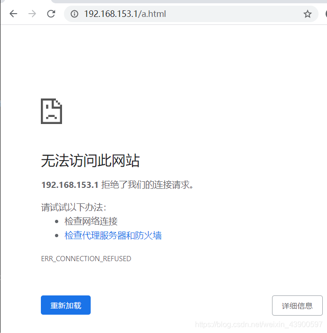Image resolution: width=327 pixels, height=333 pixels.
Task: Open site information via the info icon
Action: (74, 14)
